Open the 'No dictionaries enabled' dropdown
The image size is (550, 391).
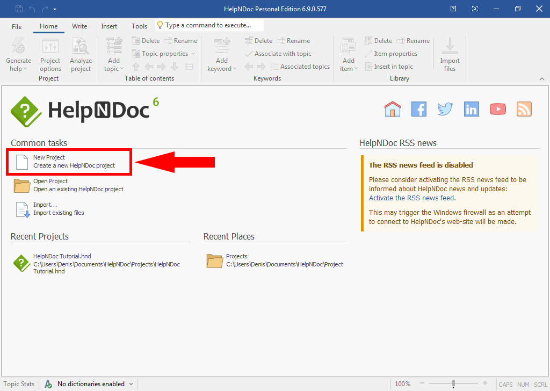click(95, 384)
